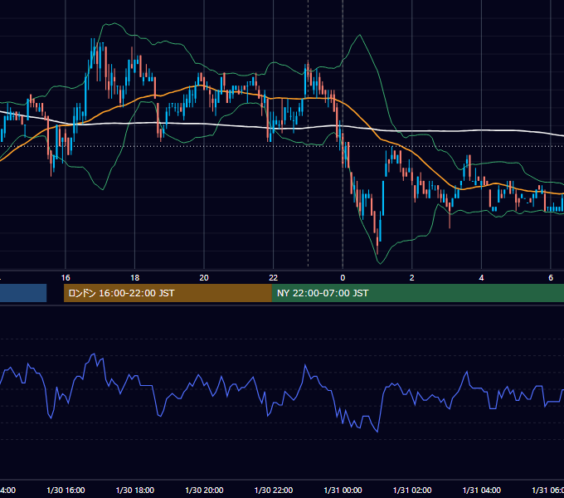
Task: Click the NY 22:00-07:00 JST session bar
Action: (417, 293)
